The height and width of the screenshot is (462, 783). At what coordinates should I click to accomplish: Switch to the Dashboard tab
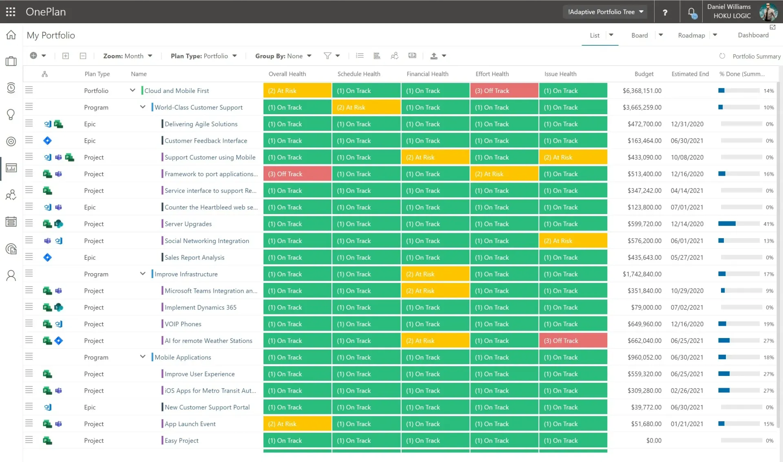(753, 35)
